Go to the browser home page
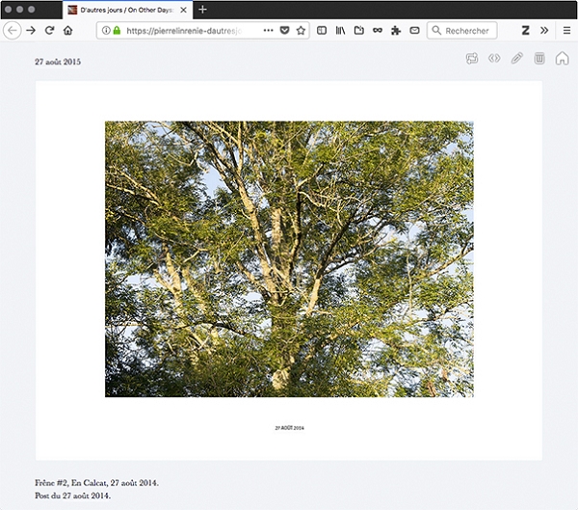 pos(67,31)
